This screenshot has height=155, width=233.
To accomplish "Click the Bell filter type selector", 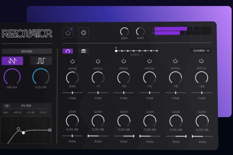I will (6, 112).
